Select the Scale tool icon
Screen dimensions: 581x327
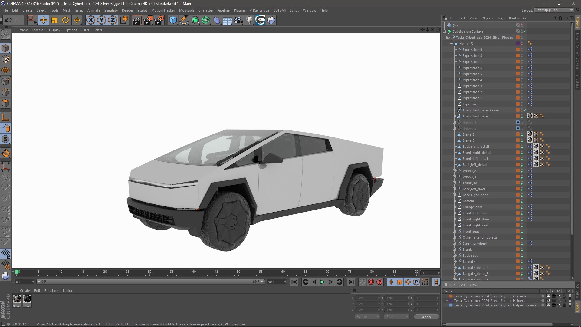54,20
